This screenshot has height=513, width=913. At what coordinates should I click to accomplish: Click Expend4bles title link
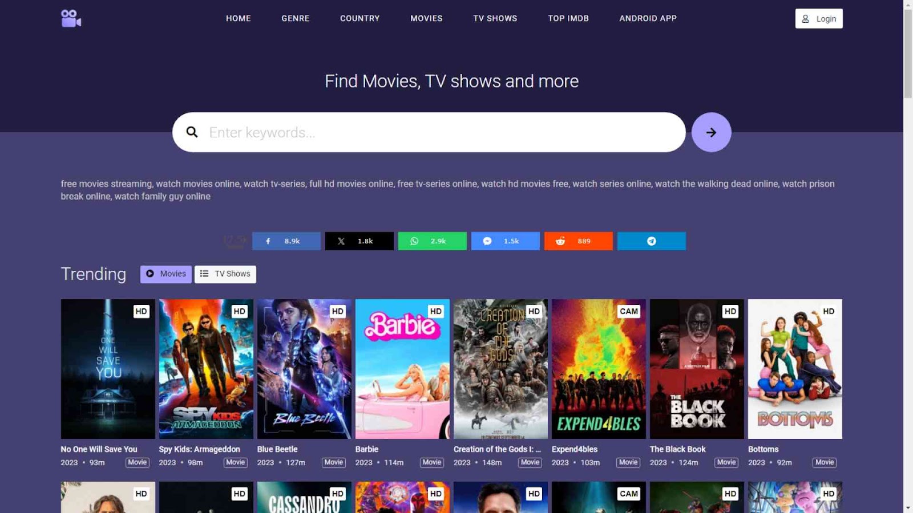click(575, 449)
